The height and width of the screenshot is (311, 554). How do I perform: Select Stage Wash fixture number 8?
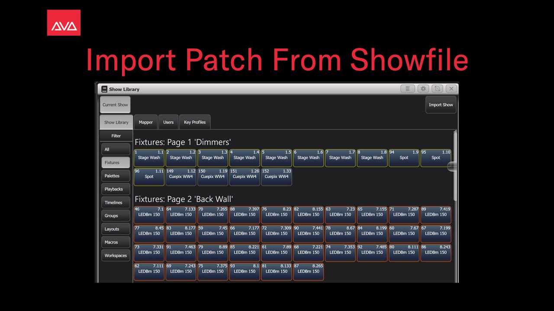tap(372, 158)
